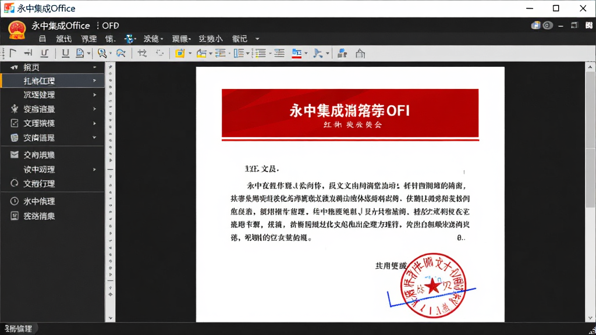Click the rotate icon in toolbar
596x335 pixels.
(159, 53)
